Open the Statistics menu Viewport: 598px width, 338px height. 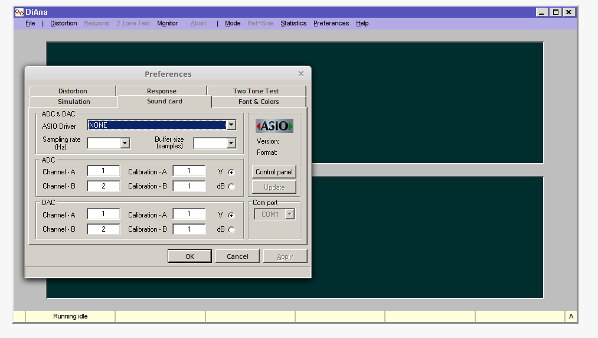(x=293, y=23)
